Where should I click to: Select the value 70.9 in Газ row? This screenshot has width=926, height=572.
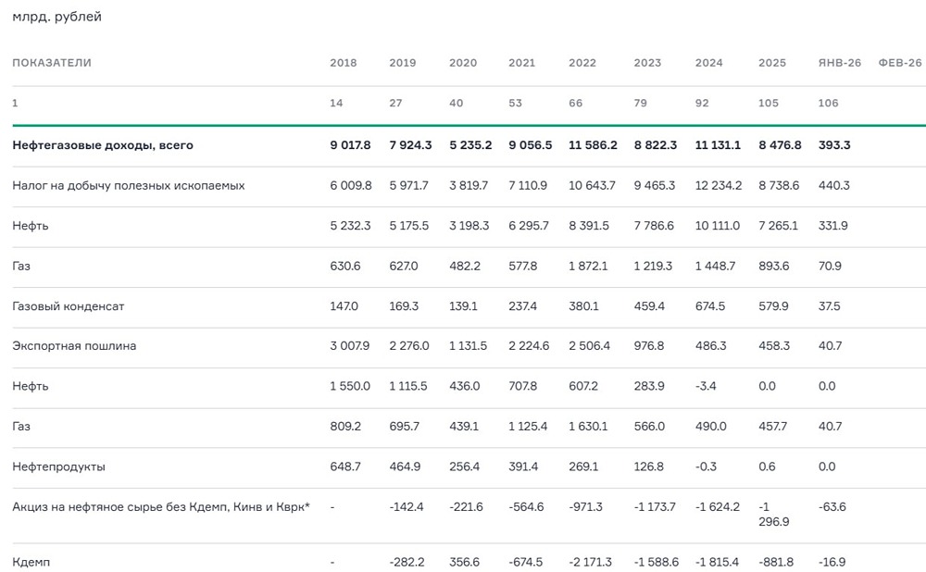831,265
